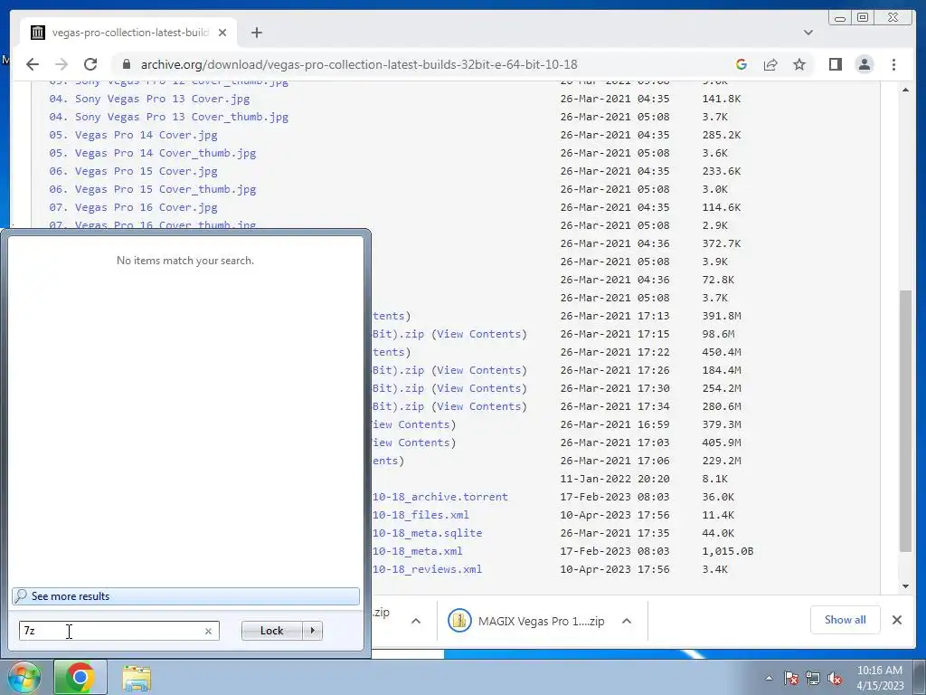This screenshot has height=695, width=926.
Task: Close the vegas-pro-collection tab
Action: (222, 33)
